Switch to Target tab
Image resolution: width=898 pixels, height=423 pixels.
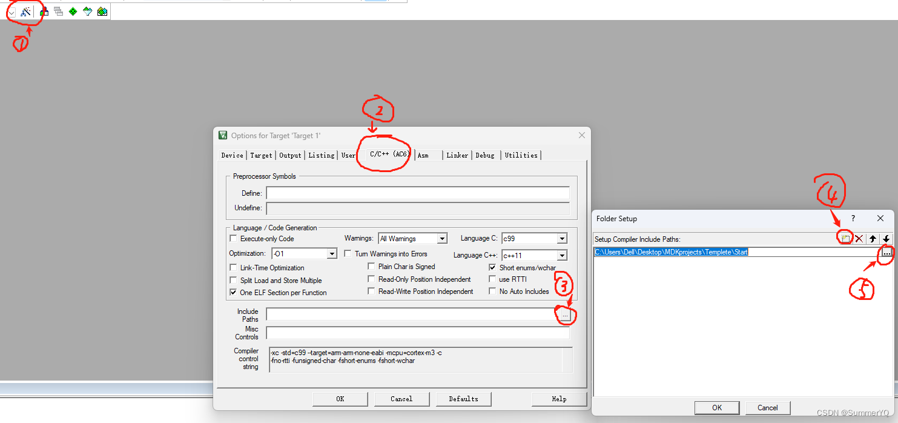pyautogui.click(x=261, y=156)
